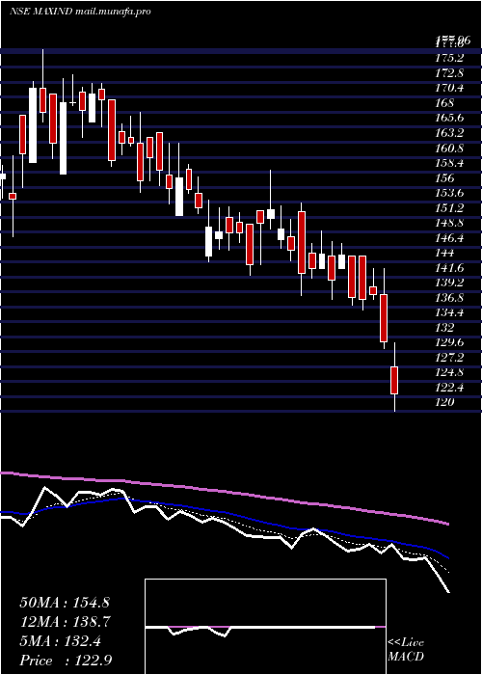Click the 136.8 price axis label
The height and width of the screenshot is (675, 482).
pyautogui.click(x=448, y=298)
